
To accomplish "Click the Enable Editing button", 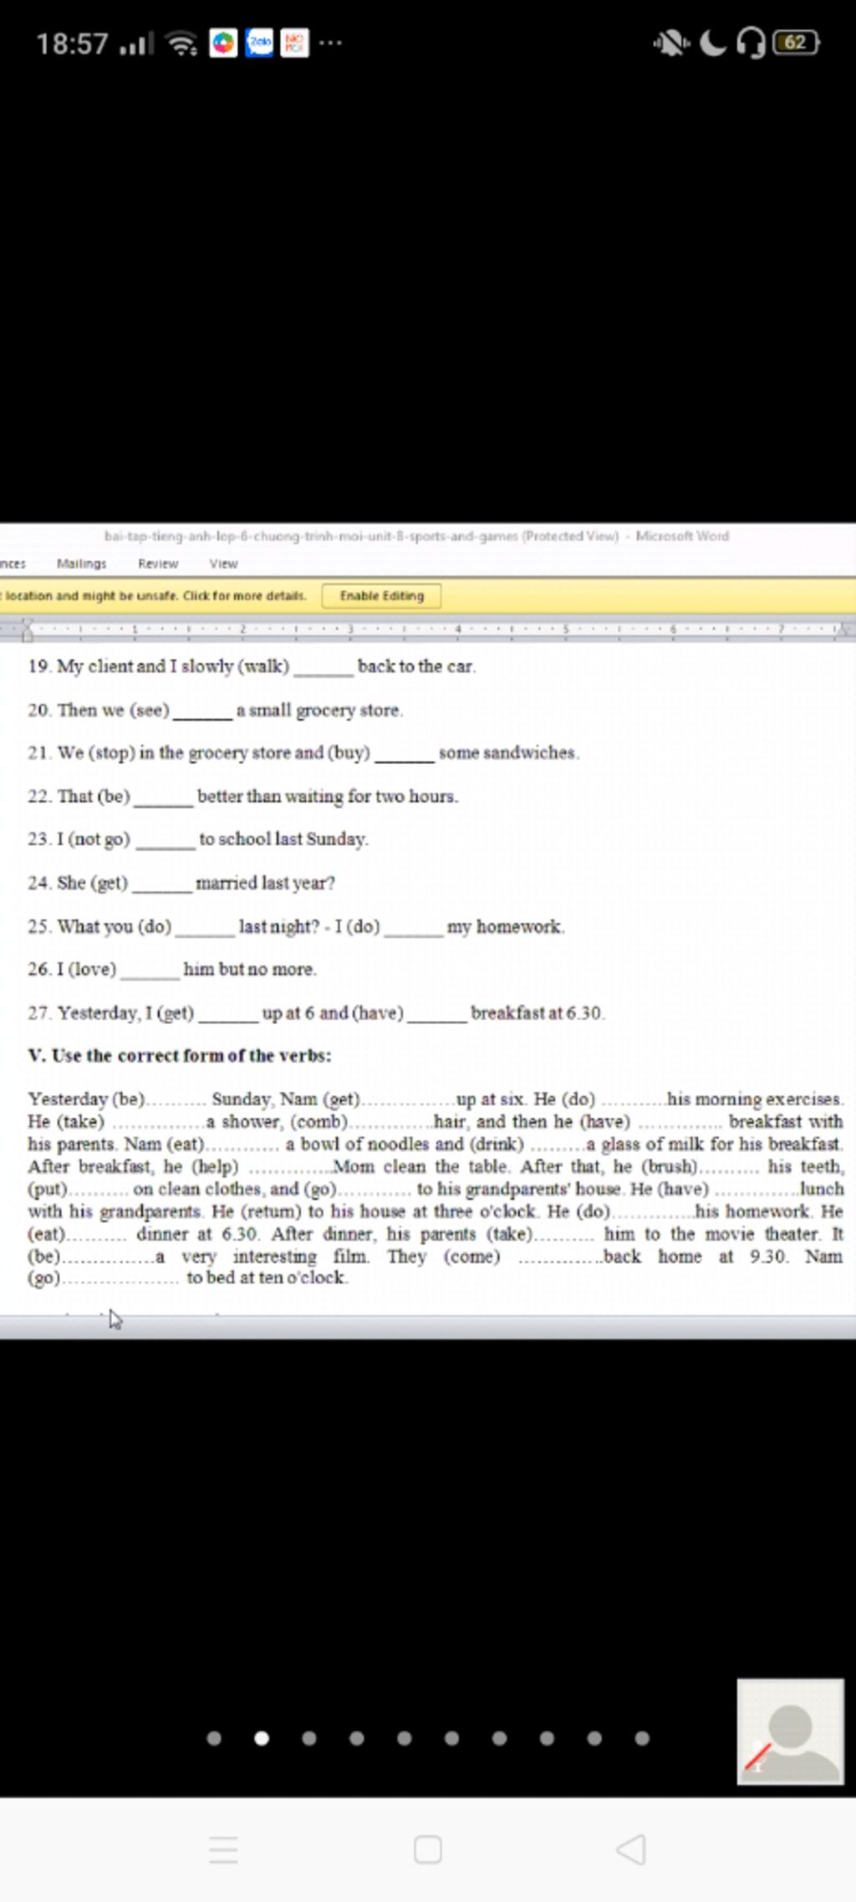I will [381, 596].
